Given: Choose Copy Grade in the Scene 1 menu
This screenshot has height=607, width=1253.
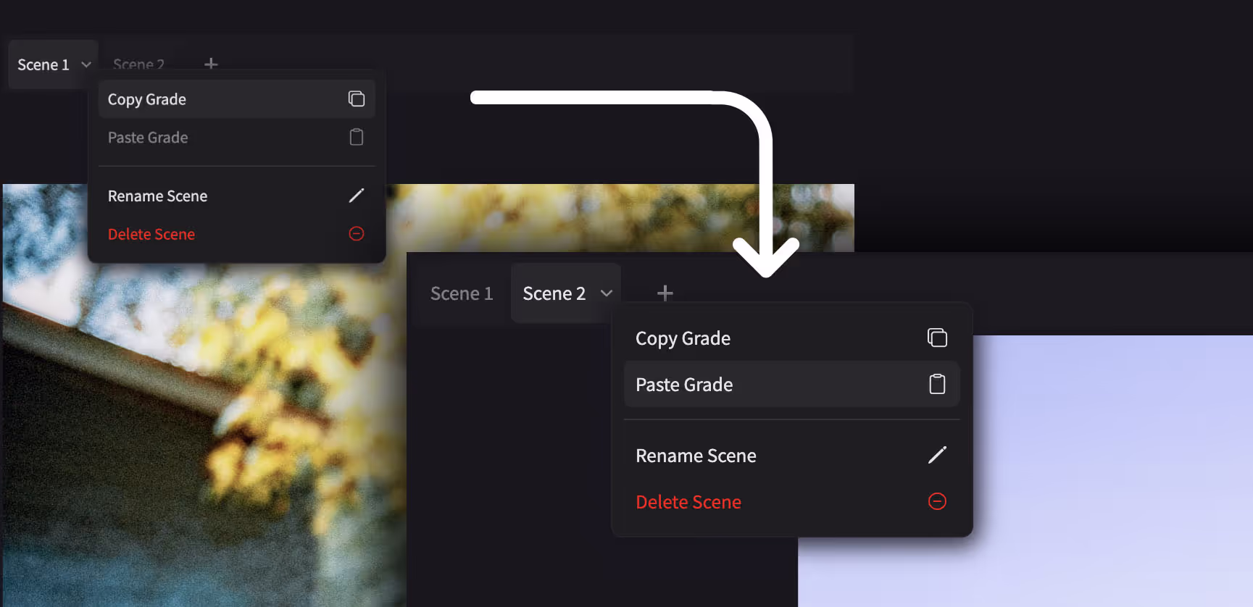Looking at the screenshot, I should tap(236, 99).
